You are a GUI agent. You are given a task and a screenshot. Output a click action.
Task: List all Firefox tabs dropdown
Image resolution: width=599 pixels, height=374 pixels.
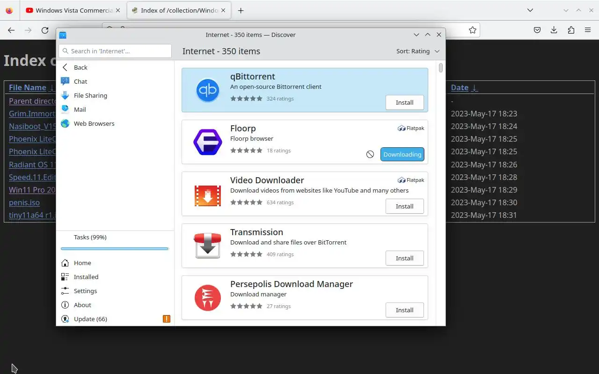pos(530,10)
